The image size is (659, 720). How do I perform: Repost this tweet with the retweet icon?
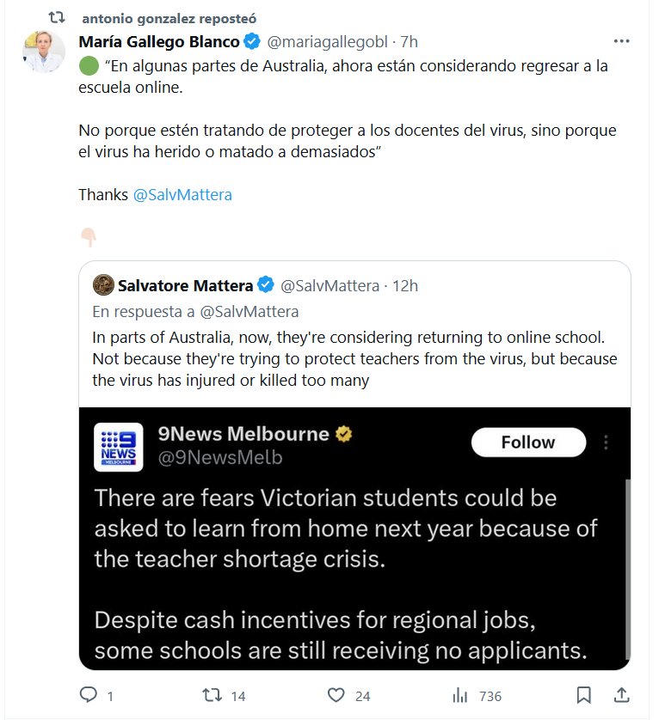[211, 695]
